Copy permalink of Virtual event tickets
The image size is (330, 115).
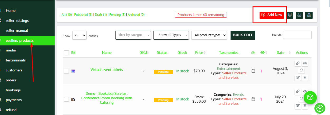[x=298, y=63]
